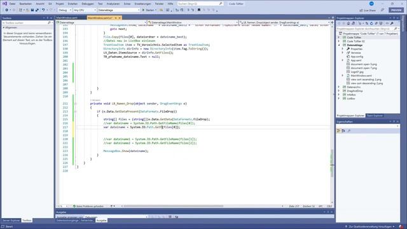This screenshot has width=407, height=229.
Task: Click the Save All icon in the toolbar
Action: 37,10
